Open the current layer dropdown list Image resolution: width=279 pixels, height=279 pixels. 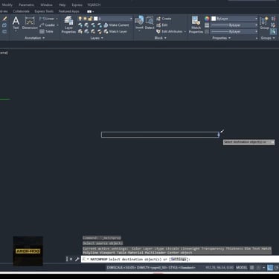pos(131,19)
